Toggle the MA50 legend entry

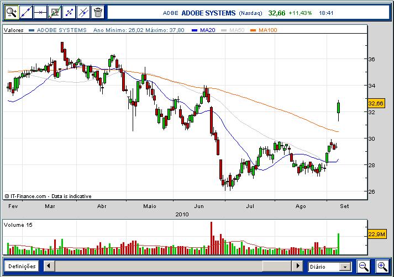[x=233, y=30]
